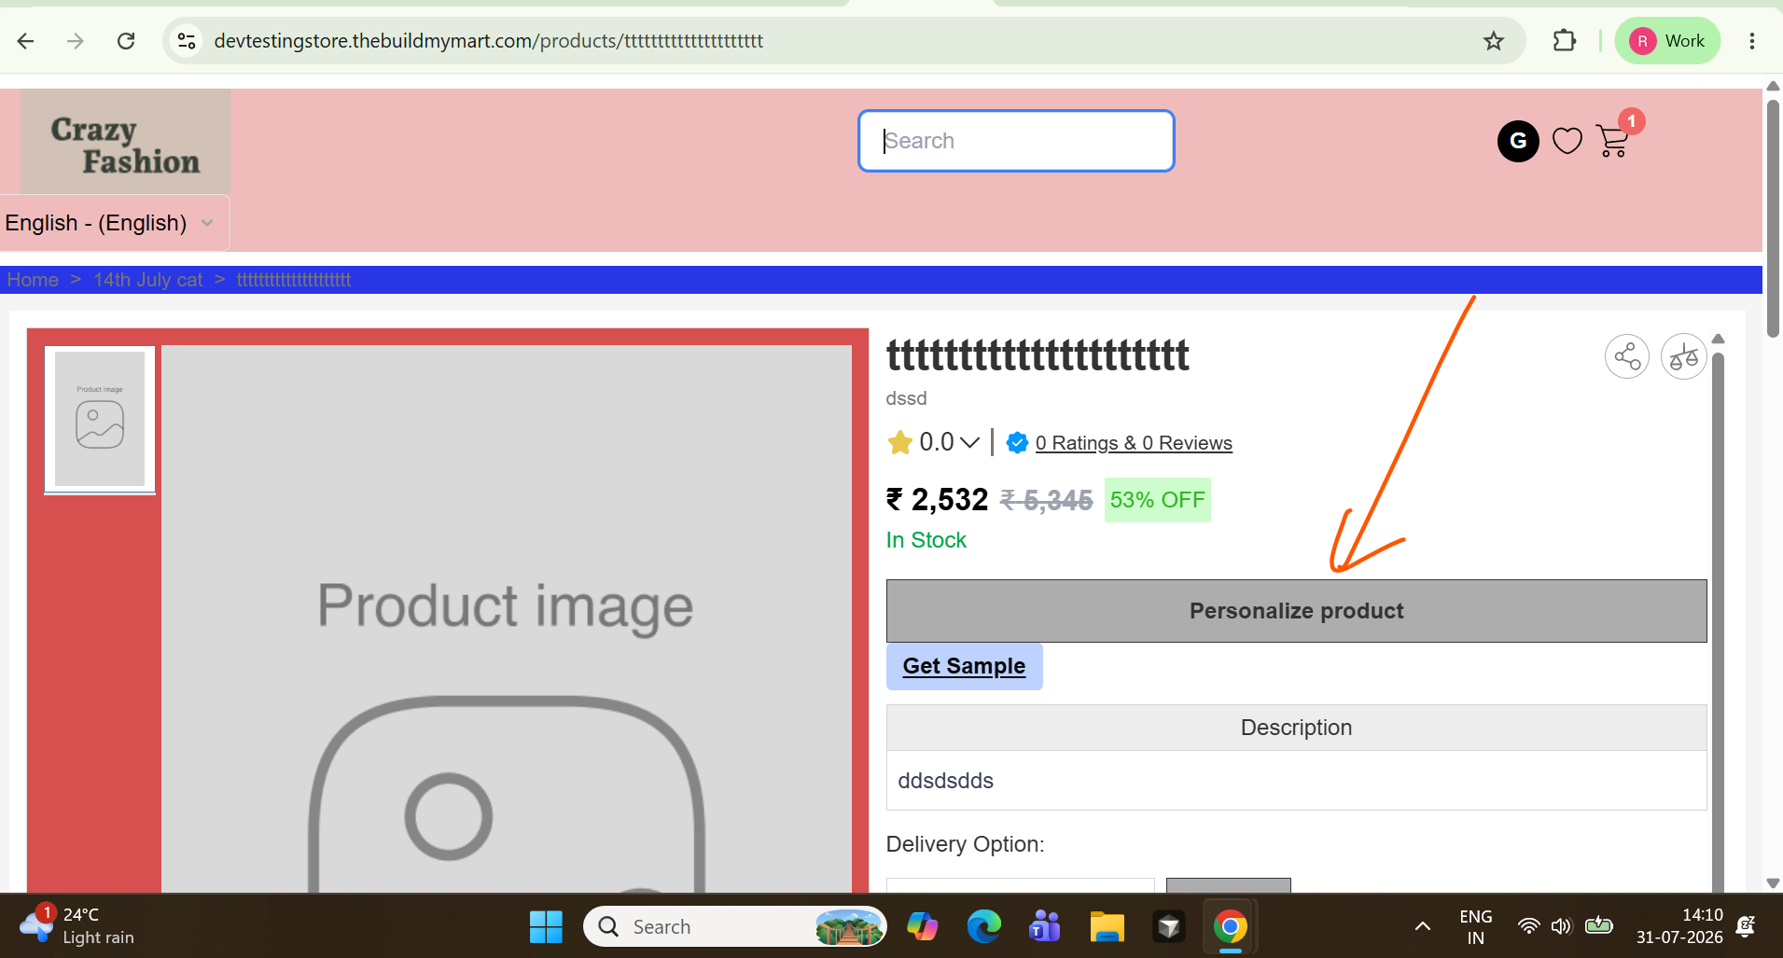The image size is (1783, 958).
Task: Click the Get Sample link
Action: click(964, 666)
